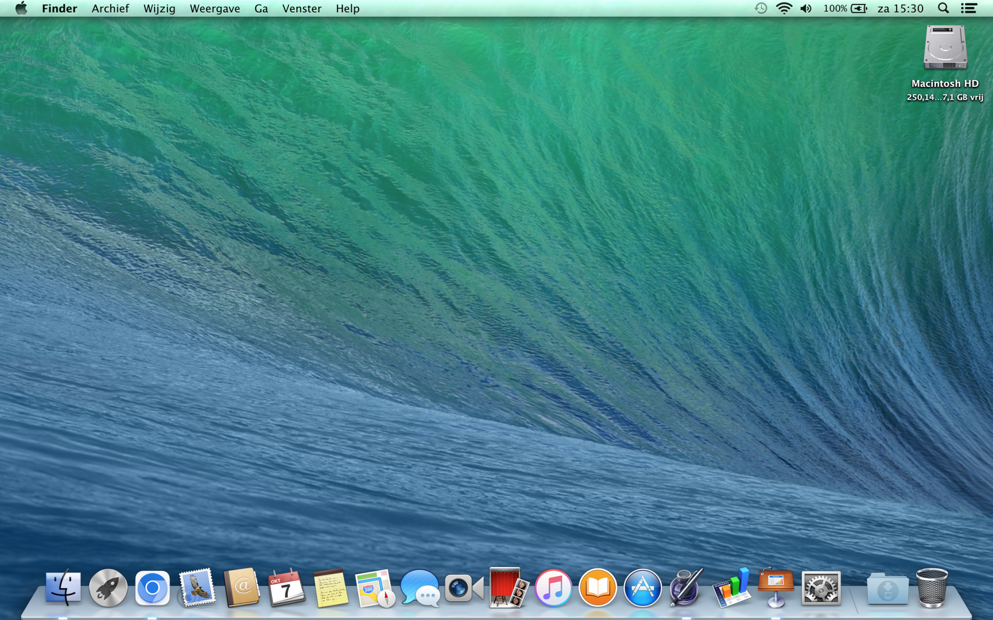The height and width of the screenshot is (620, 993).
Task: Open the Archief menu
Action: pos(110,8)
